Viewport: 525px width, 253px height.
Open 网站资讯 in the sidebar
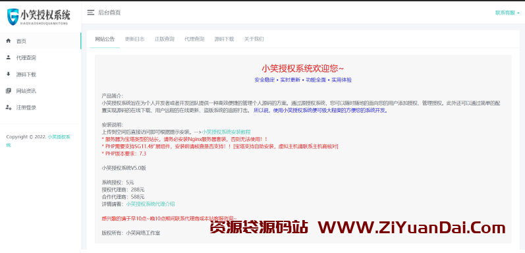[40, 91]
